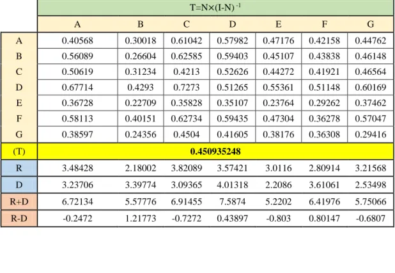Select cell value 0.4213
Viewport: 395px width, 273px height.
click(x=187, y=72)
